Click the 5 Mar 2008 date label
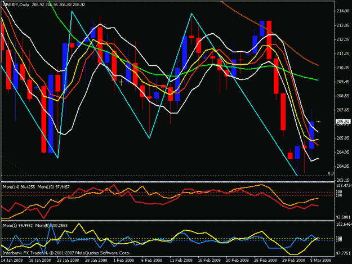The width and height of the screenshot is (352, 264). 321,260
